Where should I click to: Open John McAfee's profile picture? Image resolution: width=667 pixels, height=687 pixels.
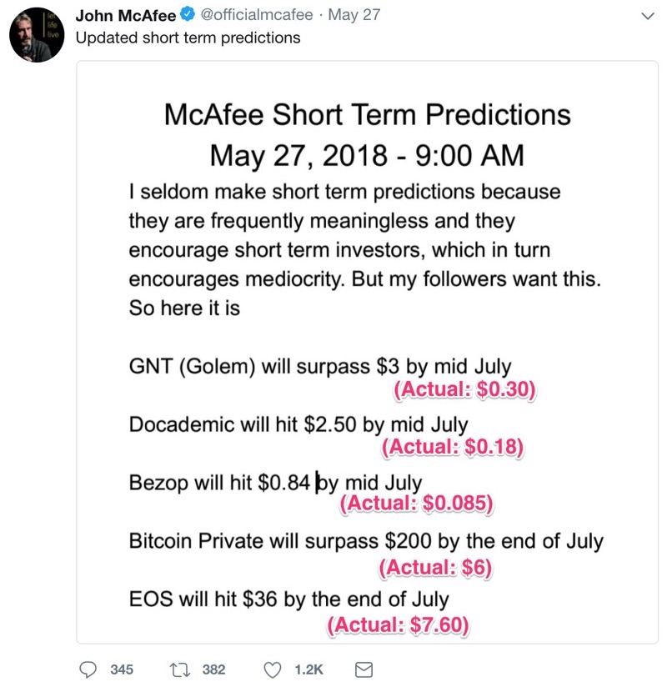[x=37, y=35]
